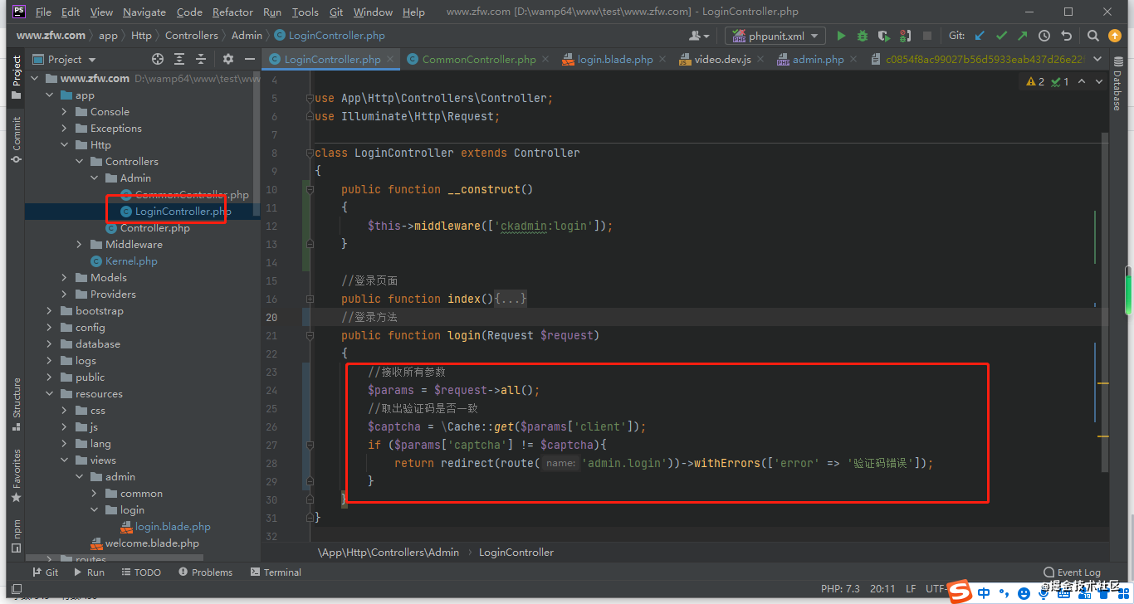Hide the Project panel with the minus icon
The width and height of the screenshot is (1134, 604).
click(x=249, y=59)
